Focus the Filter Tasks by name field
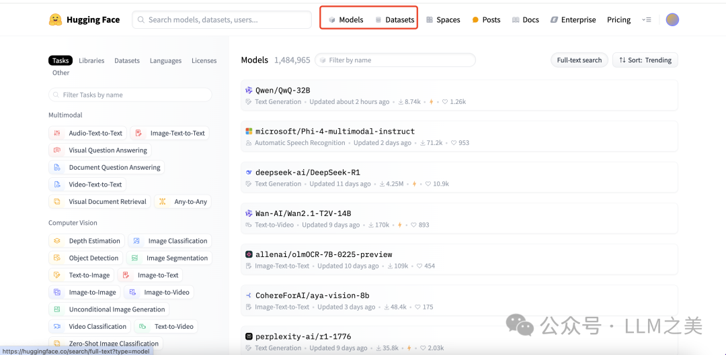 coord(130,95)
